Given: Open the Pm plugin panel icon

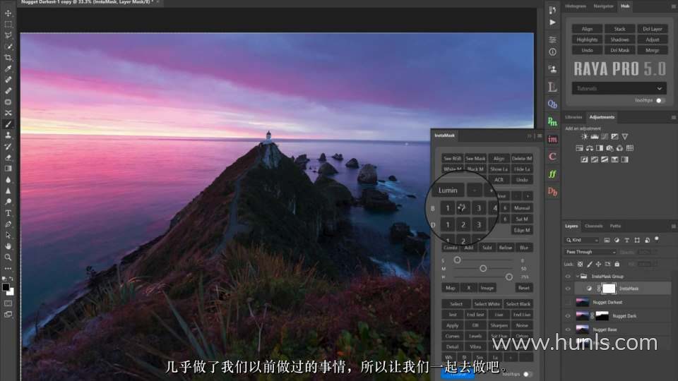Looking at the screenshot, I should pos(552,122).
